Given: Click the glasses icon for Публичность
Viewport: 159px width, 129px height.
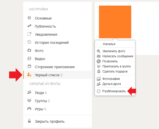Looking at the screenshot, I should 29,26.
